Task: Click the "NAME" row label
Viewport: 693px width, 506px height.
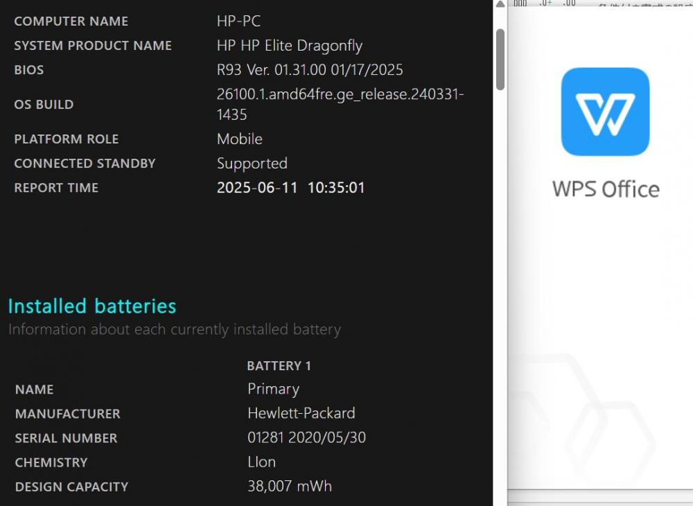Action: point(34,390)
